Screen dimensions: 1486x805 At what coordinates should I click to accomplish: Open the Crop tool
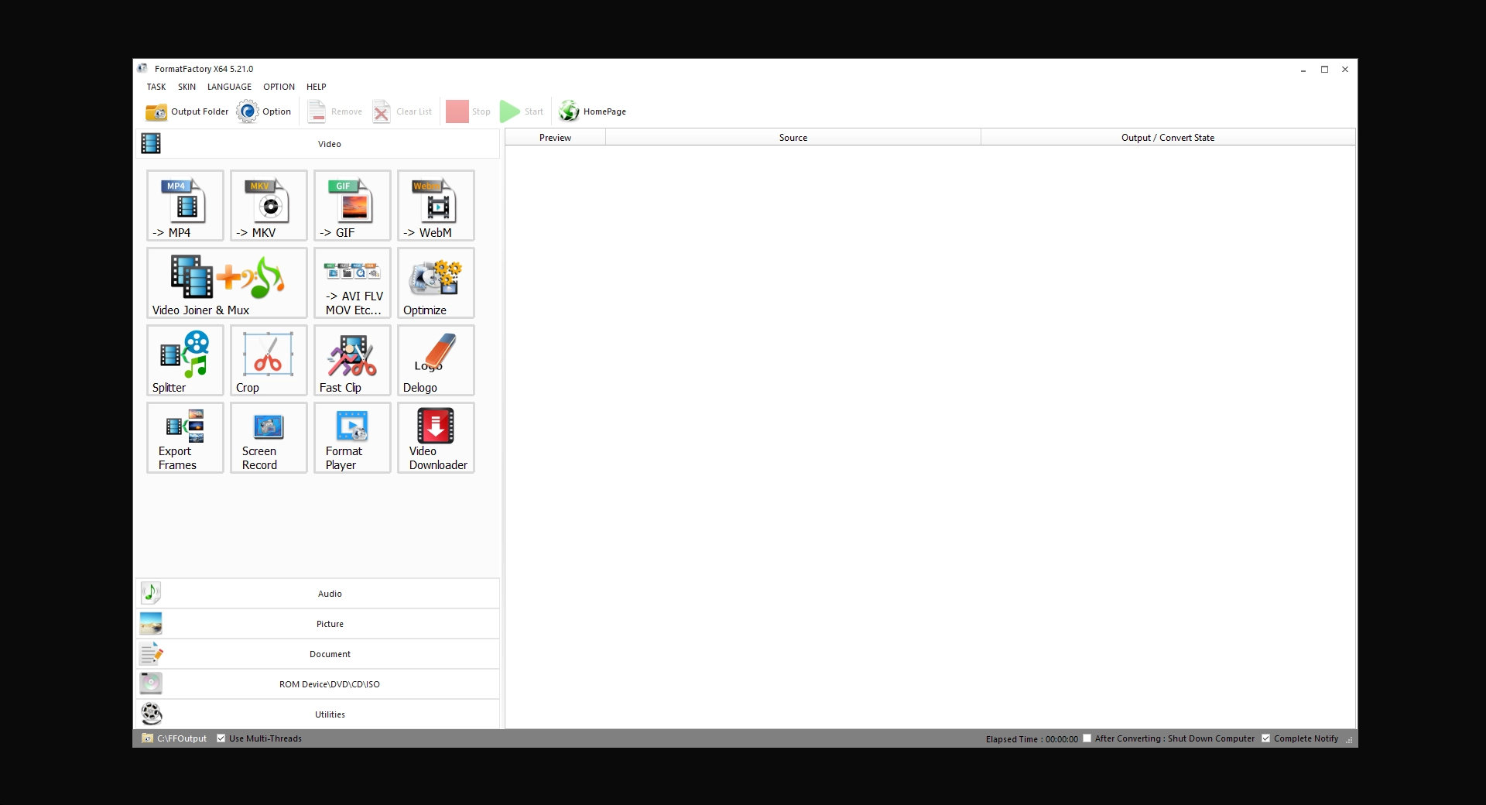point(268,361)
